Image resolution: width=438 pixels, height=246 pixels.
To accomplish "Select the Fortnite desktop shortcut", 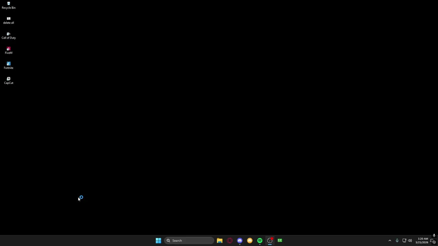I will click(9, 66).
